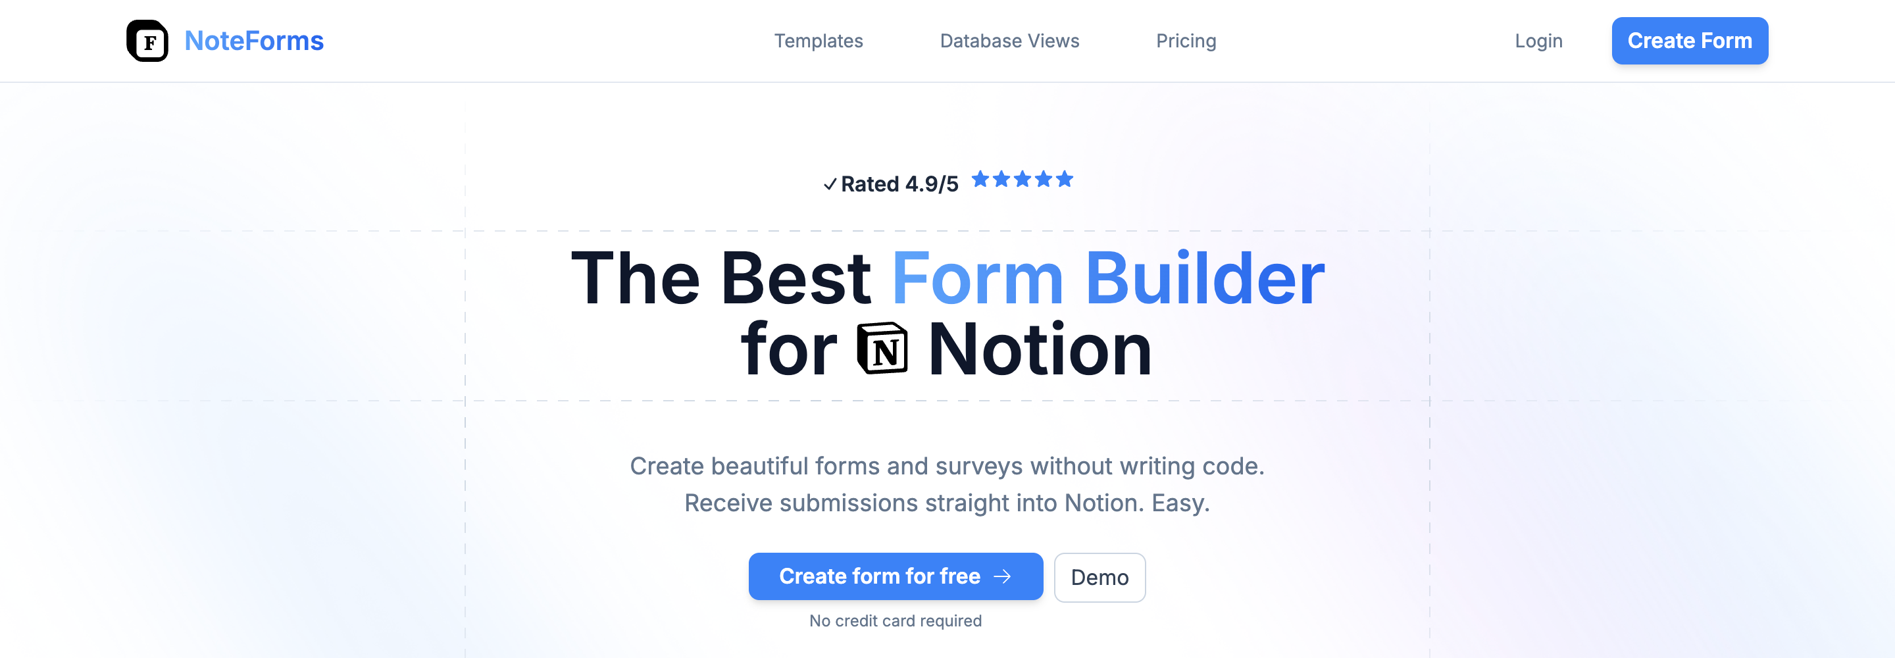1895x658 pixels.
Task: Click the five-star rating group
Action: [1022, 179]
